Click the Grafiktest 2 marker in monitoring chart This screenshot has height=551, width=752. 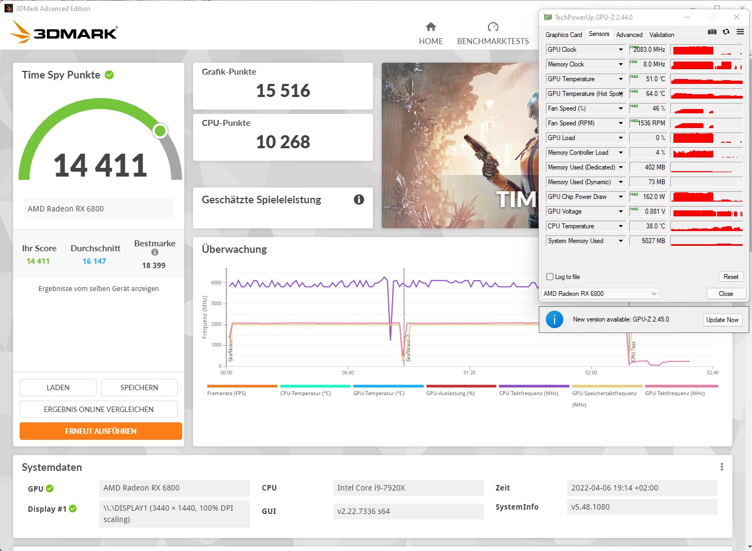(408, 348)
